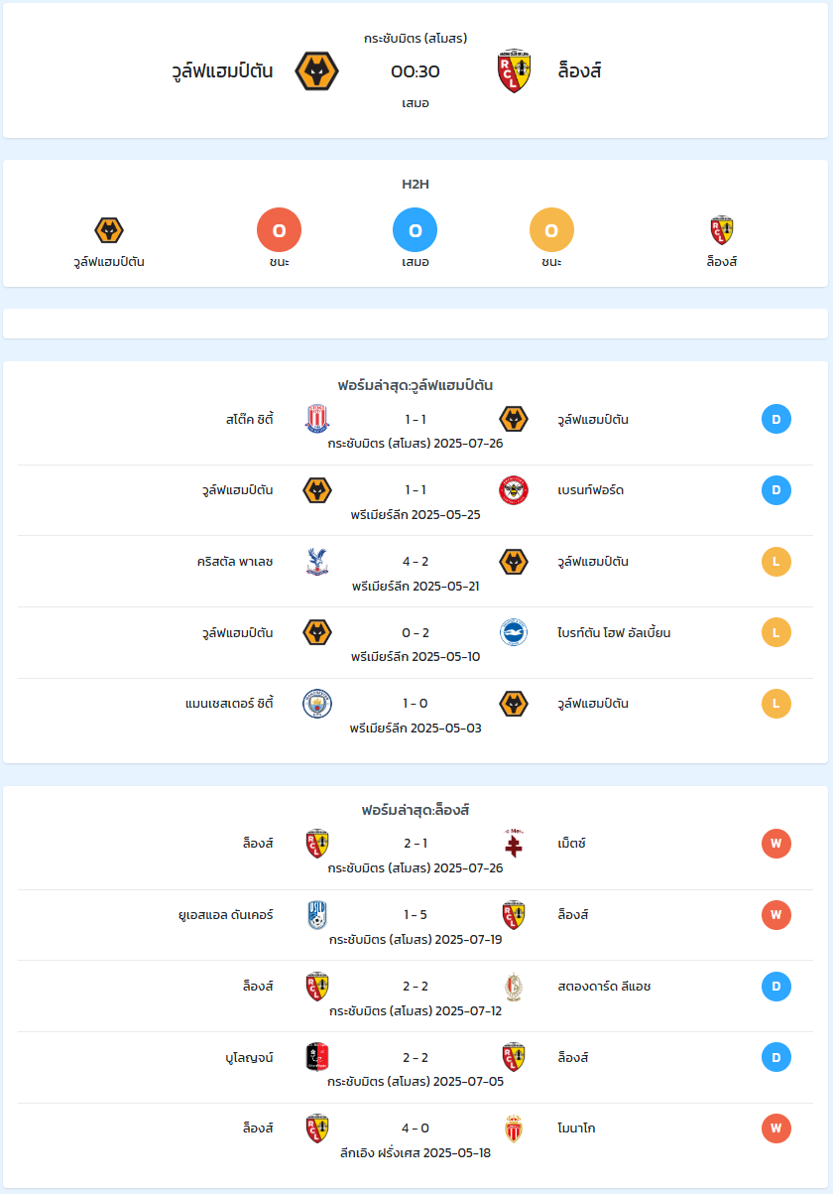Click the orange H2H wins circle for Lens
The image size is (833, 1194).
552,230
